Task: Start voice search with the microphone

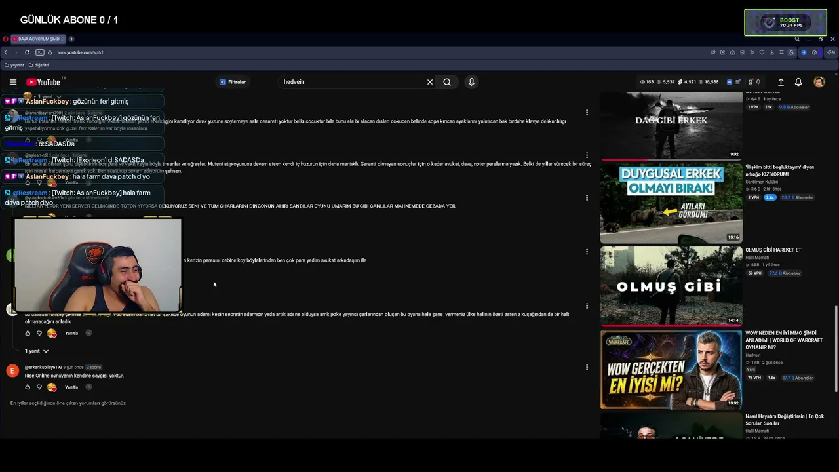Action: coord(471,82)
